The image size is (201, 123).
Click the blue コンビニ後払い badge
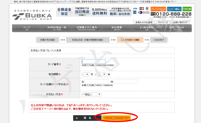pyautogui.click(x=174, y=9)
